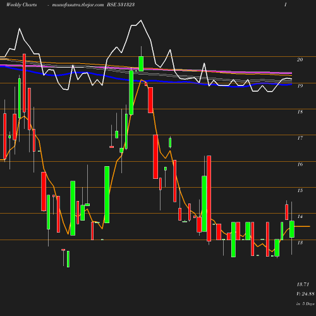
Task: Click the 'in 5 Days' label
Action: [305, 304]
